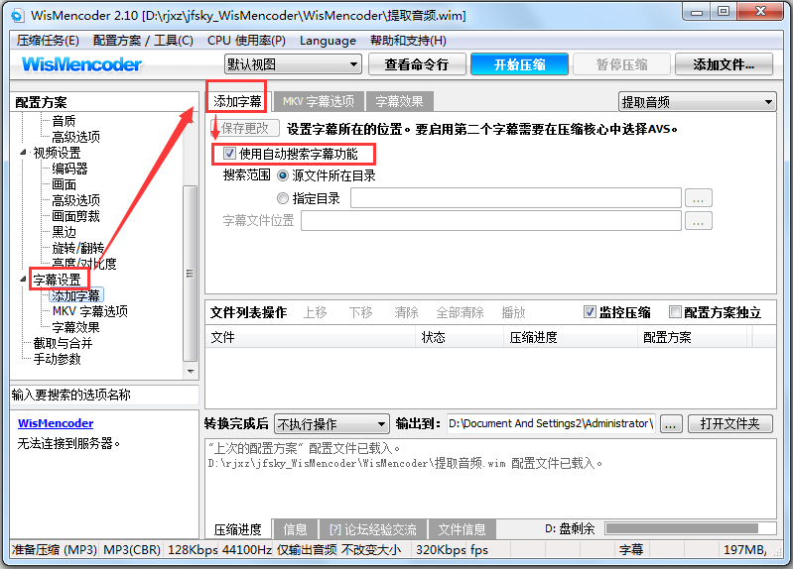
Task: Click 上移 in file list operations
Action: (x=315, y=312)
